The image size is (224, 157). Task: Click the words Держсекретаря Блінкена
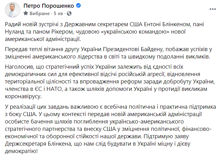click(38, 144)
